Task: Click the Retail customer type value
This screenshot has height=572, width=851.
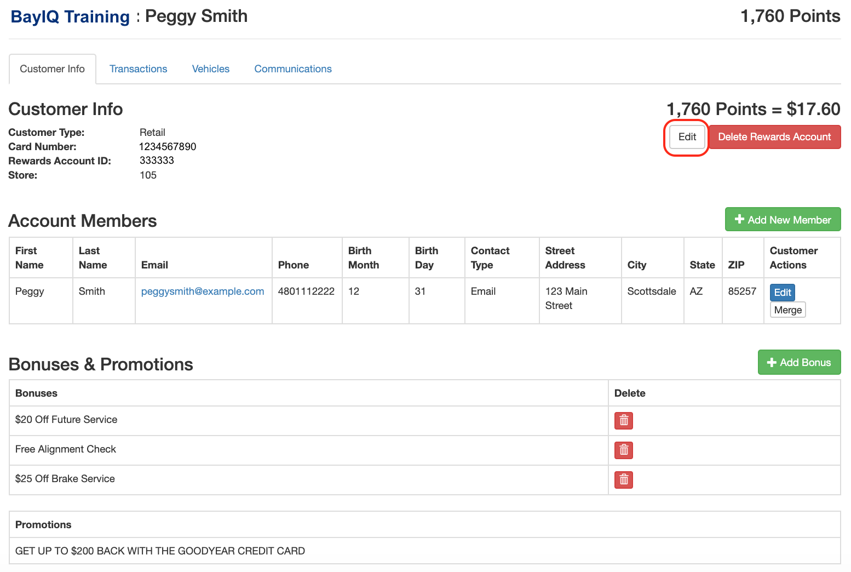Action: click(152, 133)
